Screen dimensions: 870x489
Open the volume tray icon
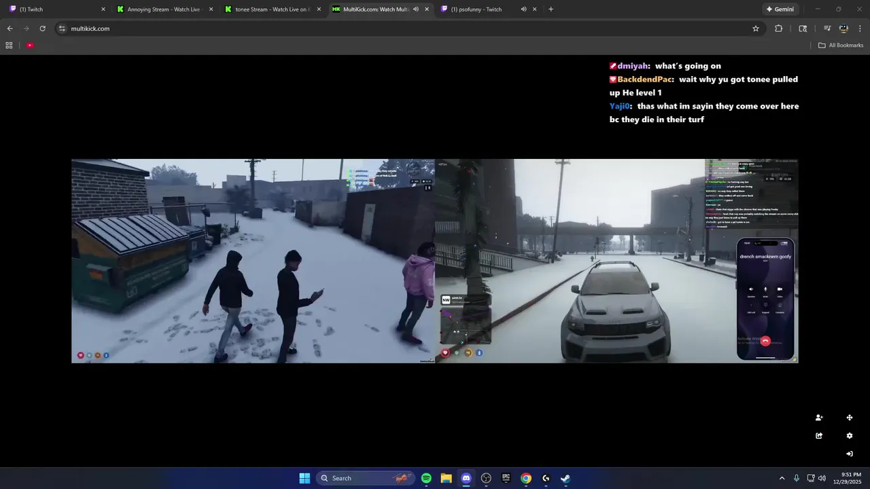click(822, 478)
